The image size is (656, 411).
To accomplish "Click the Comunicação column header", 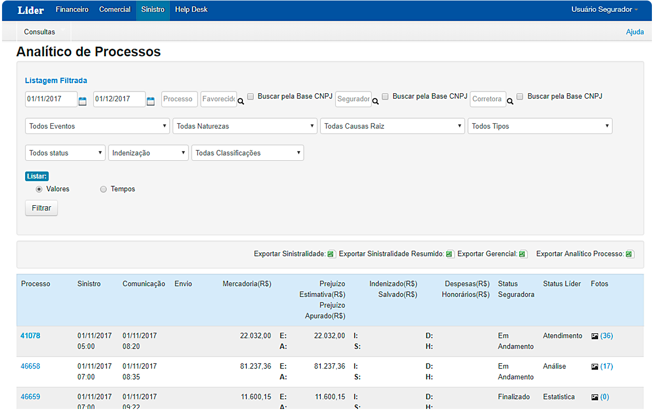I will click(144, 284).
